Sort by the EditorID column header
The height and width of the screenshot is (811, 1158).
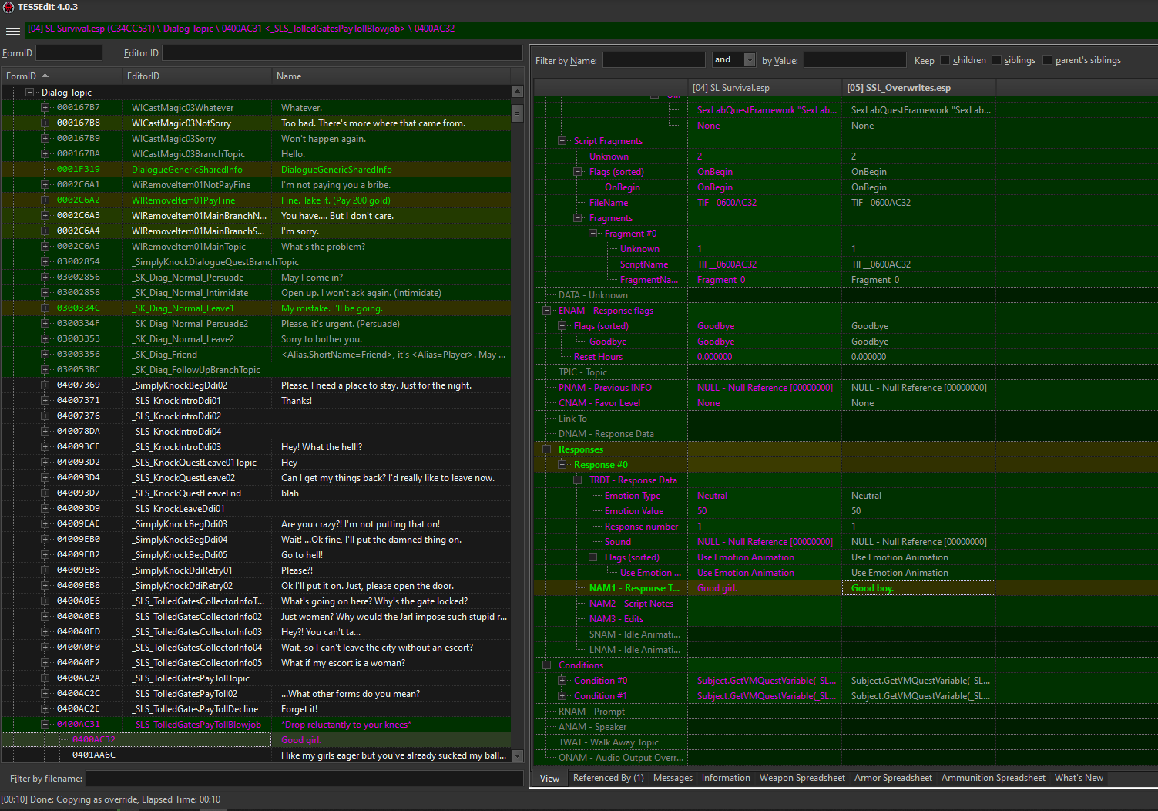[x=196, y=76]
